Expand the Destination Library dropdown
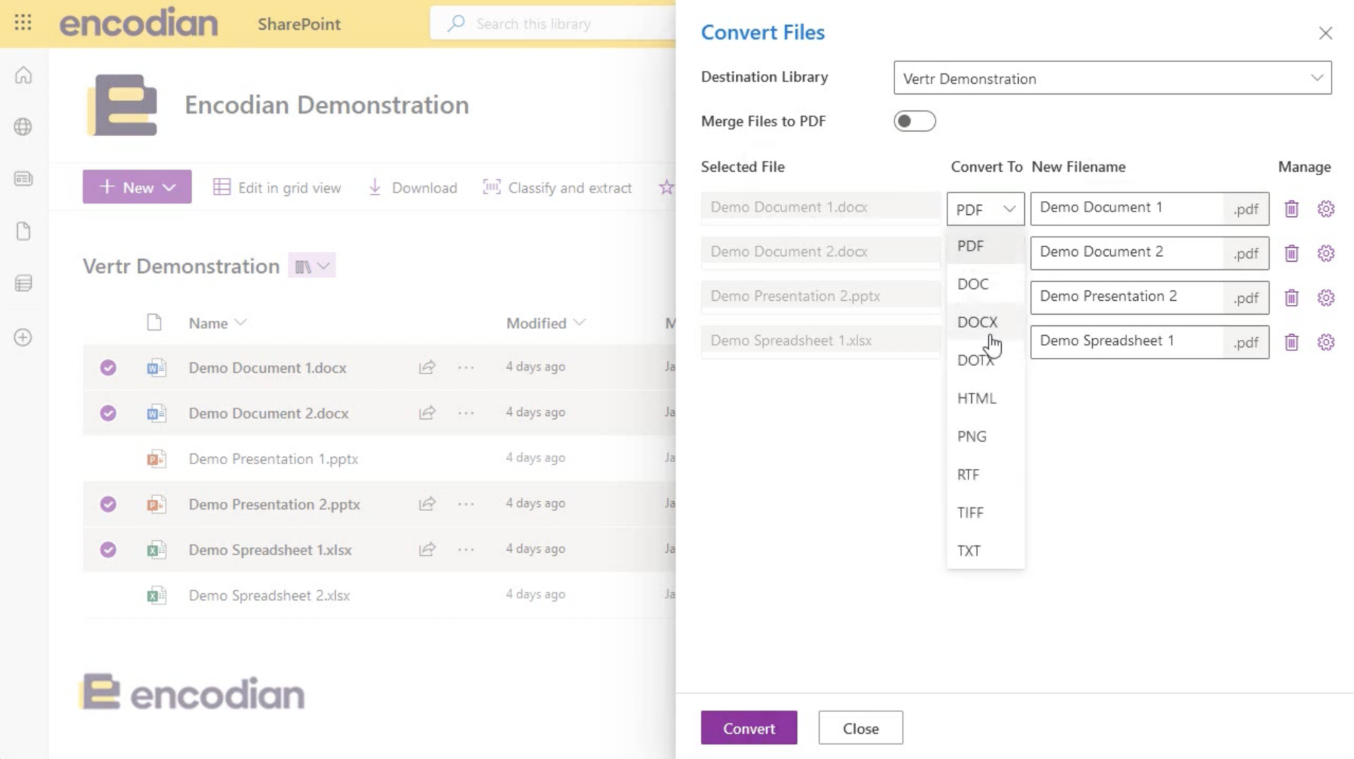The height and width of the screenshot is (759, 1354). (x=1112, y=78)
